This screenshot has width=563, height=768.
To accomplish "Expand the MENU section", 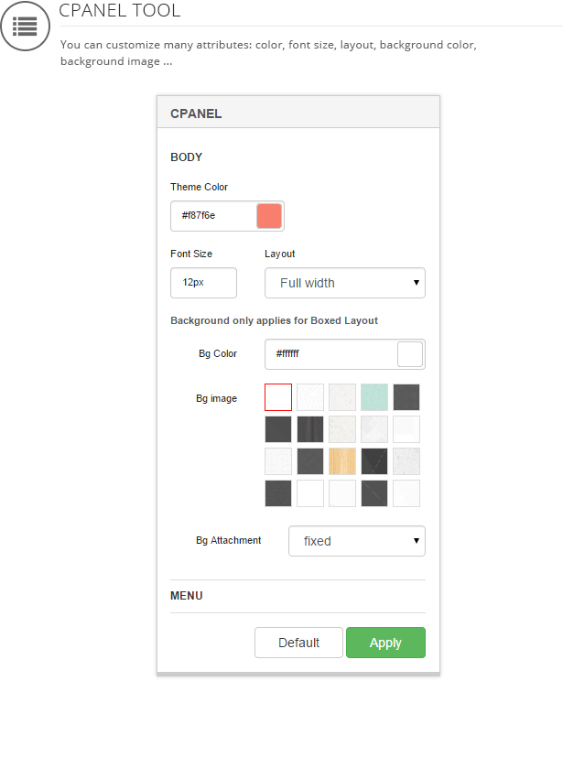I will 187,596.
